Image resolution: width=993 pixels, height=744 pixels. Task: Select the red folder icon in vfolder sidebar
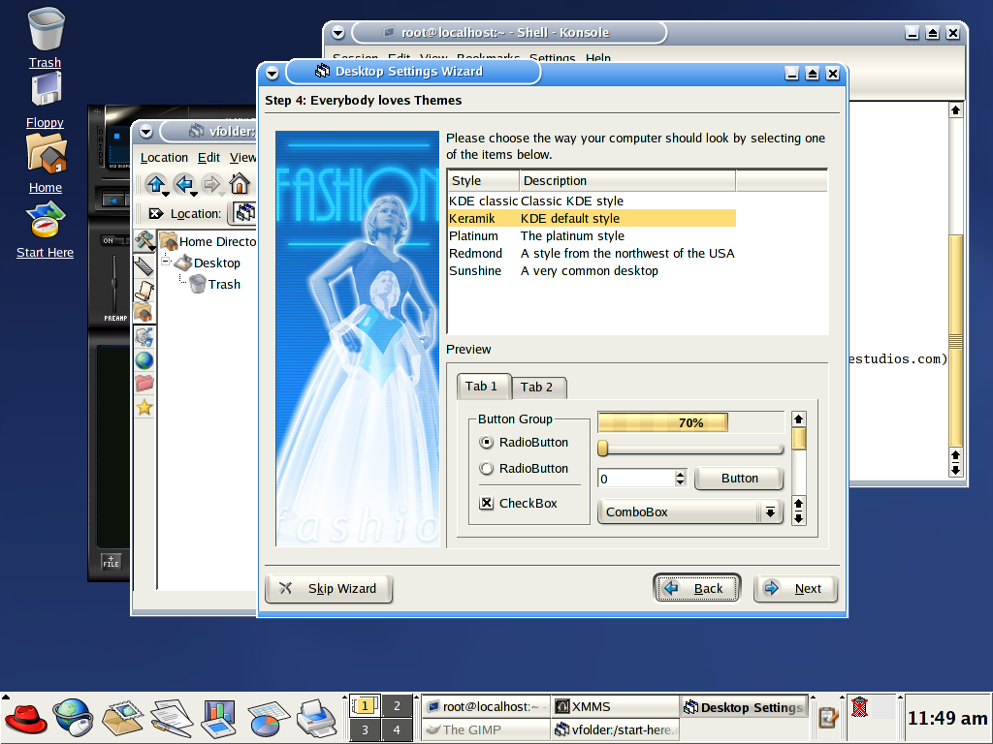(x=144, y=384)
